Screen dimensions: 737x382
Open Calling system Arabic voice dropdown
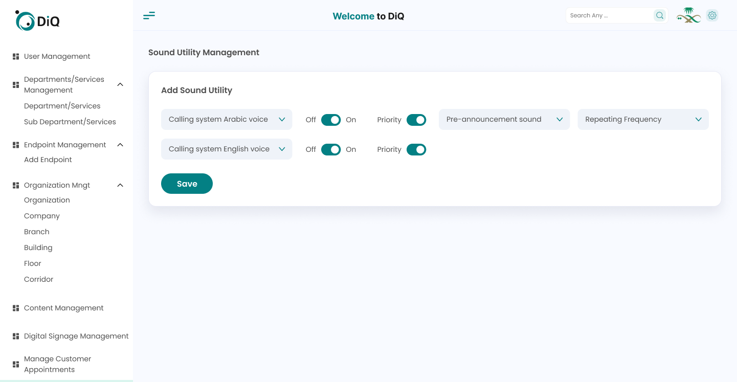(227, 119)
